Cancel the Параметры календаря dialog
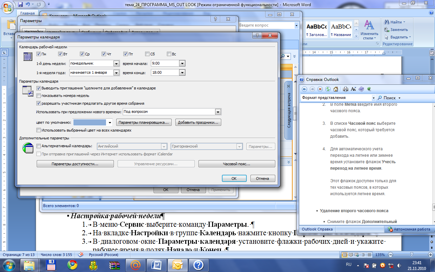The height and width of the screenshot is (272, 435). 263,178
